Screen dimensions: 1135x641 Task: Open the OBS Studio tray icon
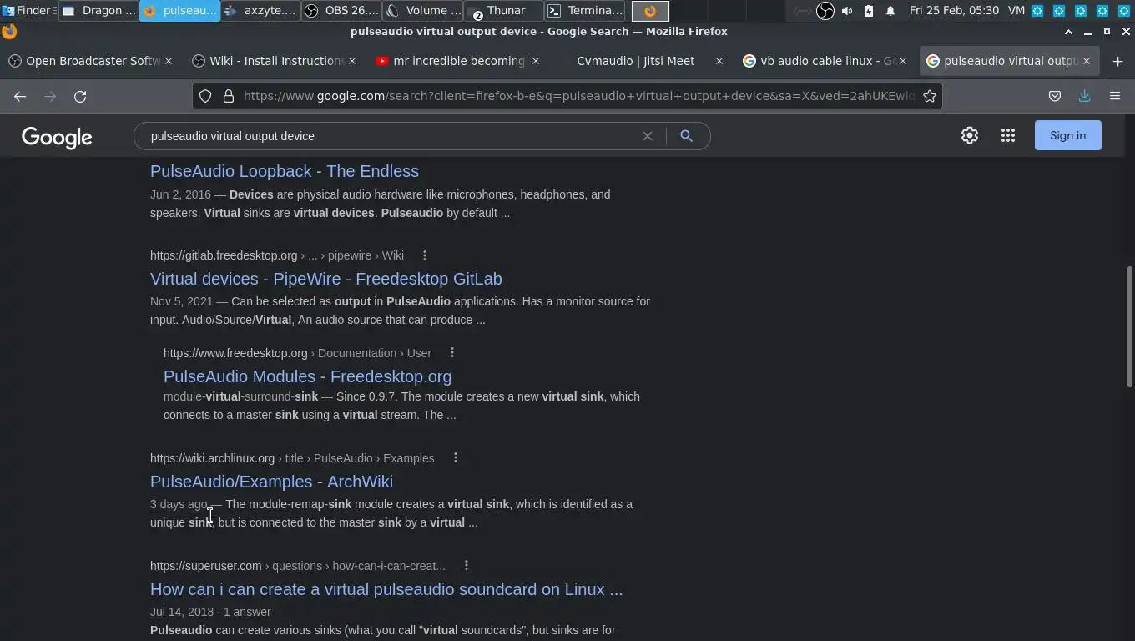[x=825, y=11]
